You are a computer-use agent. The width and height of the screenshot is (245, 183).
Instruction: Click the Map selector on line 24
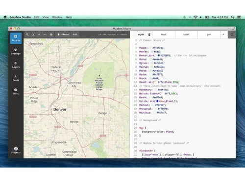point(141,128)
